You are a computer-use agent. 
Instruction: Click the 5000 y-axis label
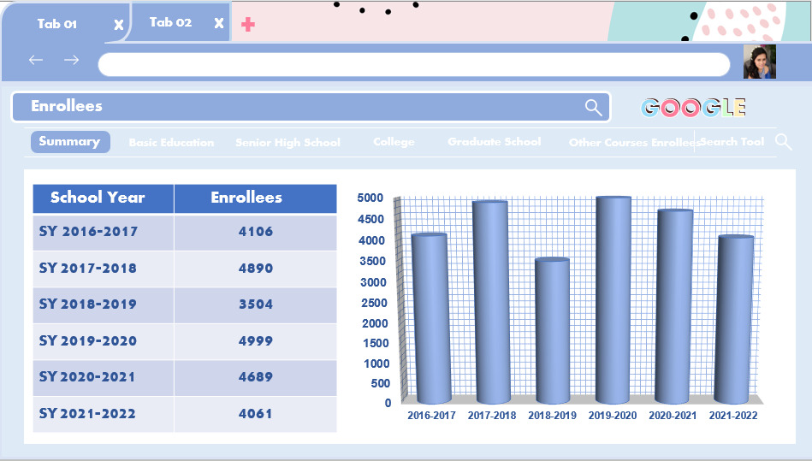point(370,198)
